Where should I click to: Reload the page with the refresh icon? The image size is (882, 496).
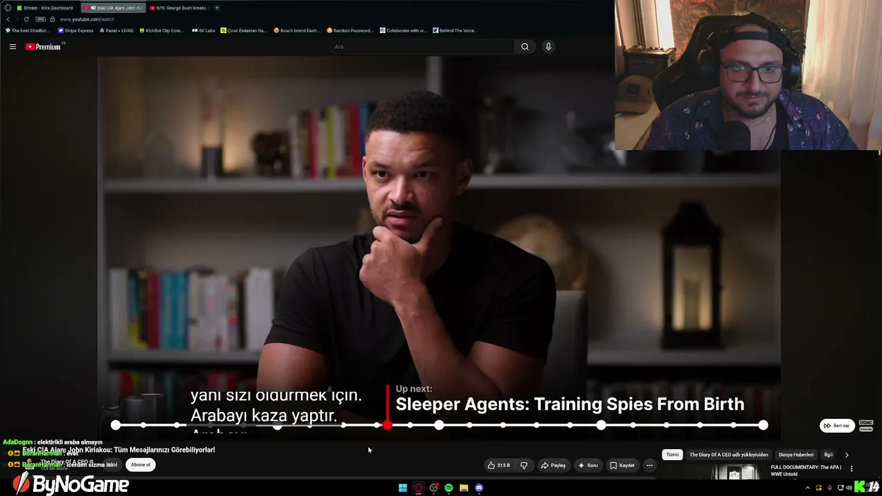tap(26, 19)
